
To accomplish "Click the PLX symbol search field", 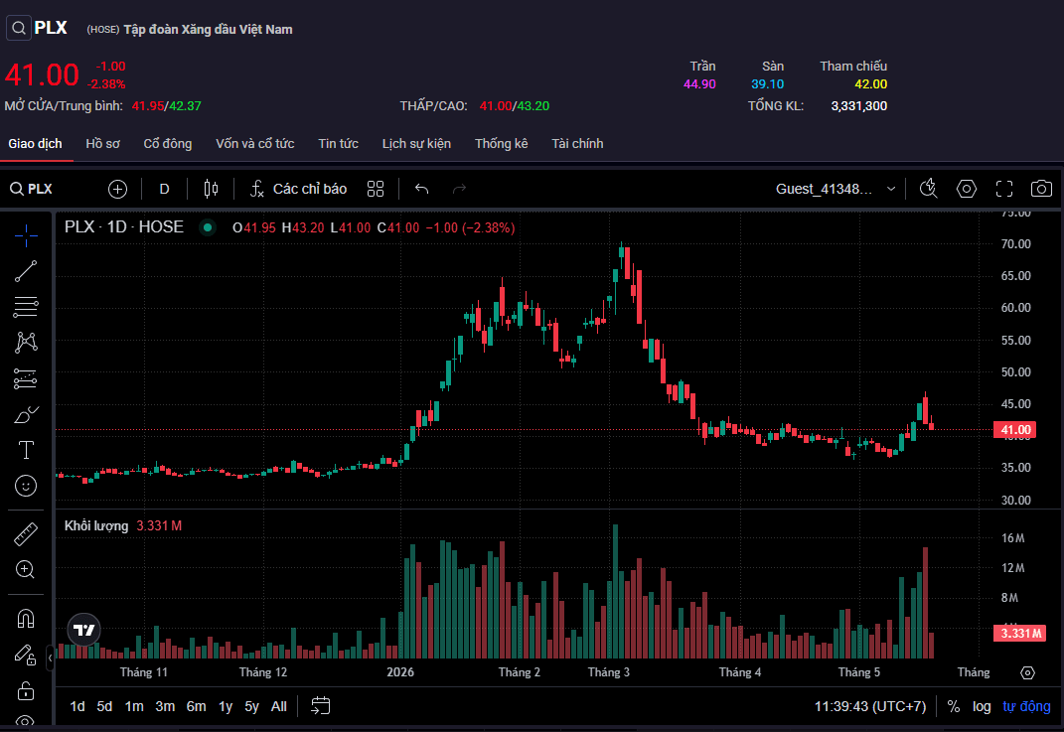I will pos(31,190).
